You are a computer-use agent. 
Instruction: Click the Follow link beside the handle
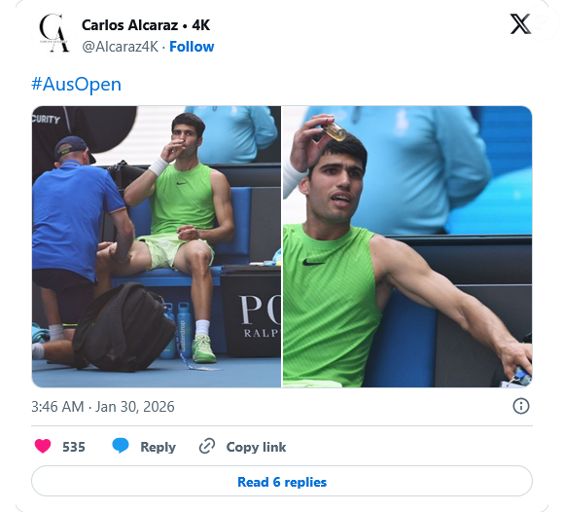pyautogui.click(x=192, y=47)
